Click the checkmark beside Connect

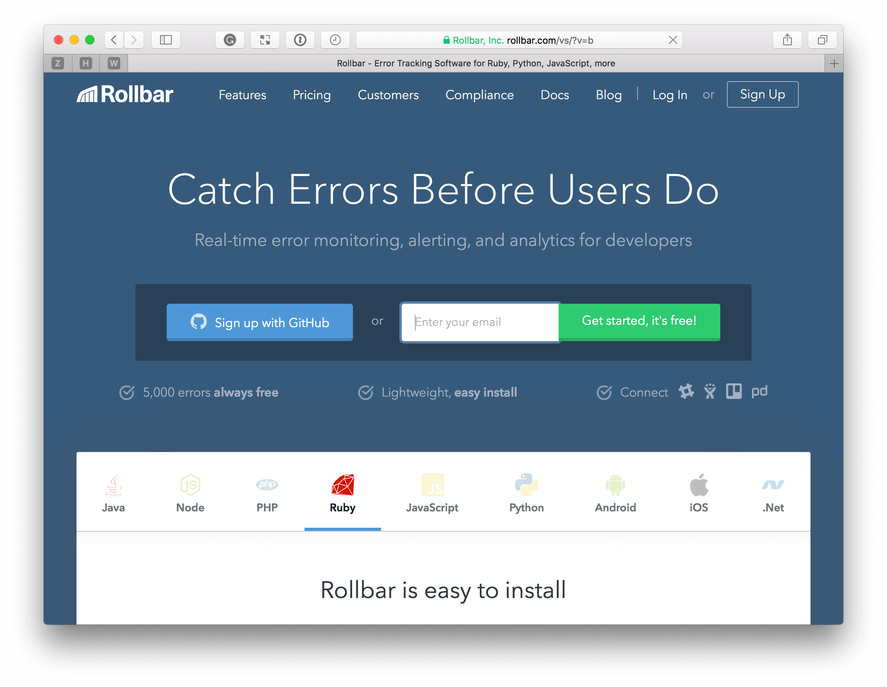coord(604,392)
